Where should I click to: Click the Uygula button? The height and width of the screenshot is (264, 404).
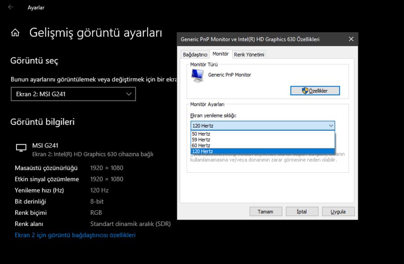coord(338,212)
